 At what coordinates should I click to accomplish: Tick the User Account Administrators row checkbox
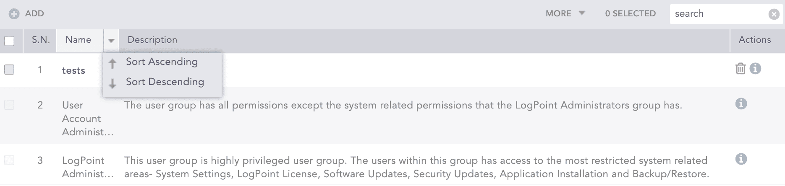coord(9,105)
